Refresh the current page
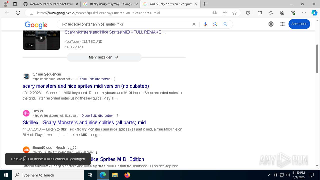The height and width of the screenshot is (180, 320). [18, 13]
